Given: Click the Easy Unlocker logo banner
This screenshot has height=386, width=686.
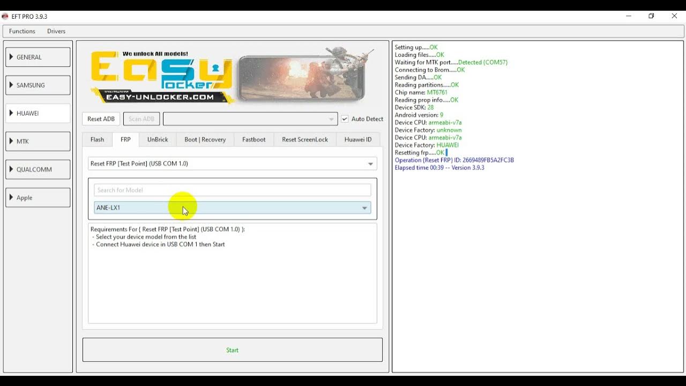Looking at the screenshot, I should [x=163, y=76].
